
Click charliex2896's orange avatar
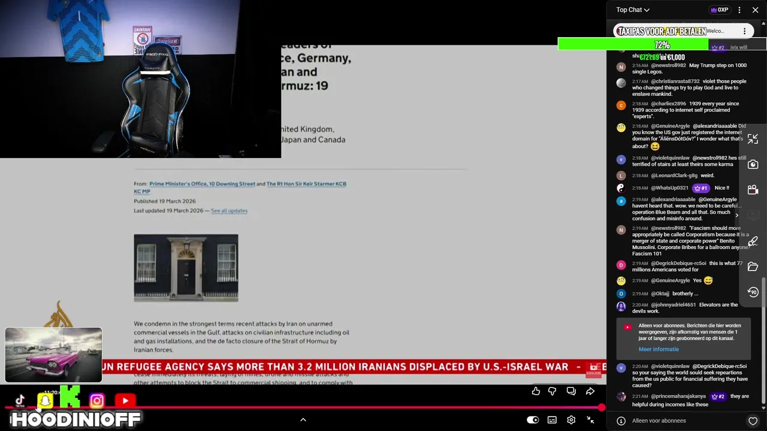(621, 105)
